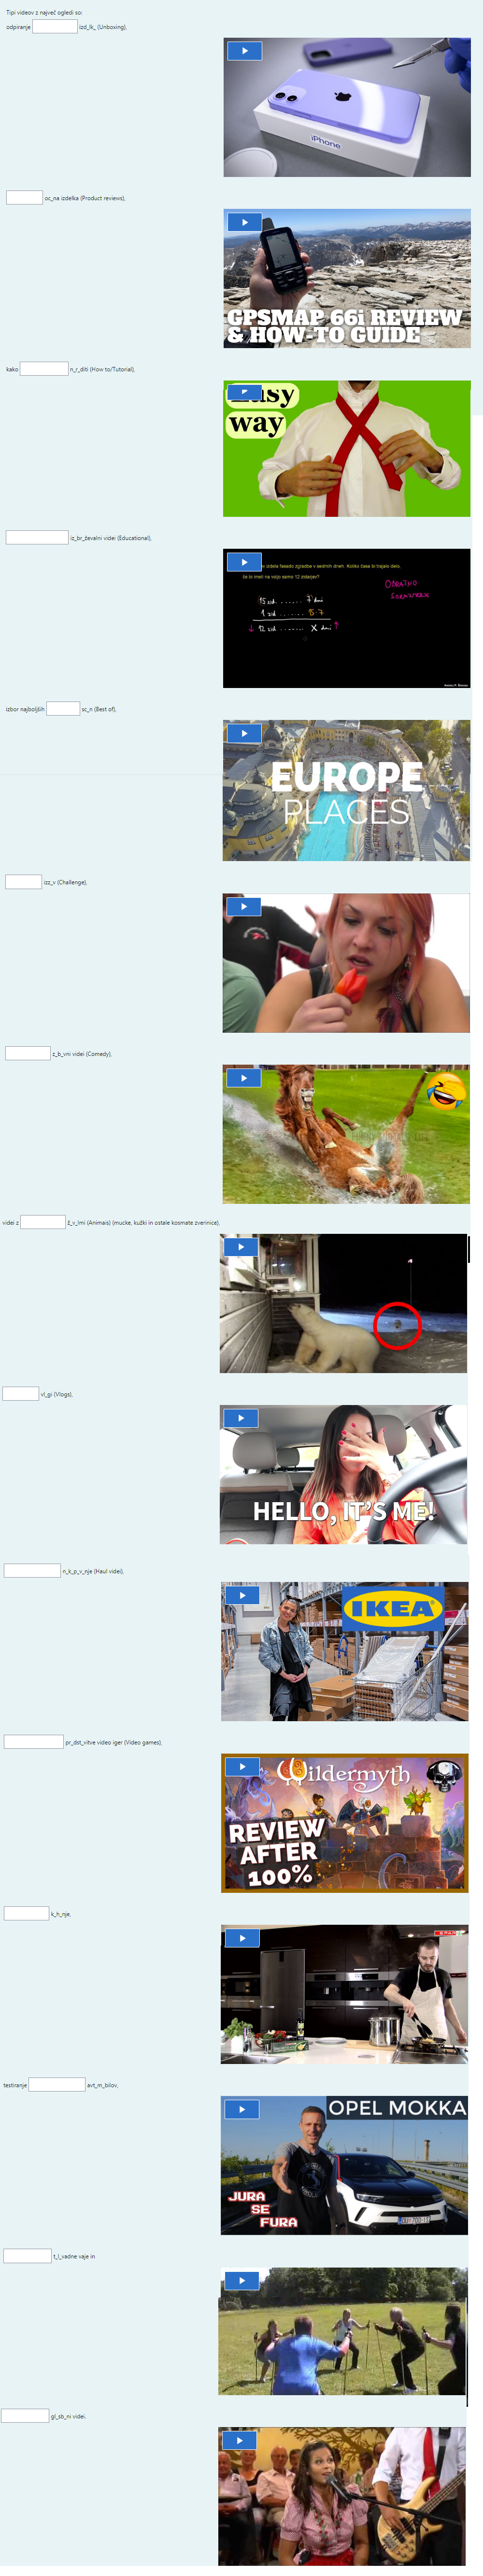Activate the blank field before Best of
The width and height of the screenshot is (483, 2576).
63,709
